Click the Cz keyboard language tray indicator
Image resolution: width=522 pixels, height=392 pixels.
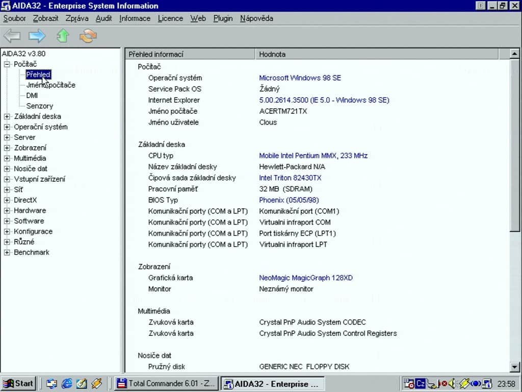tap(421, 384)
